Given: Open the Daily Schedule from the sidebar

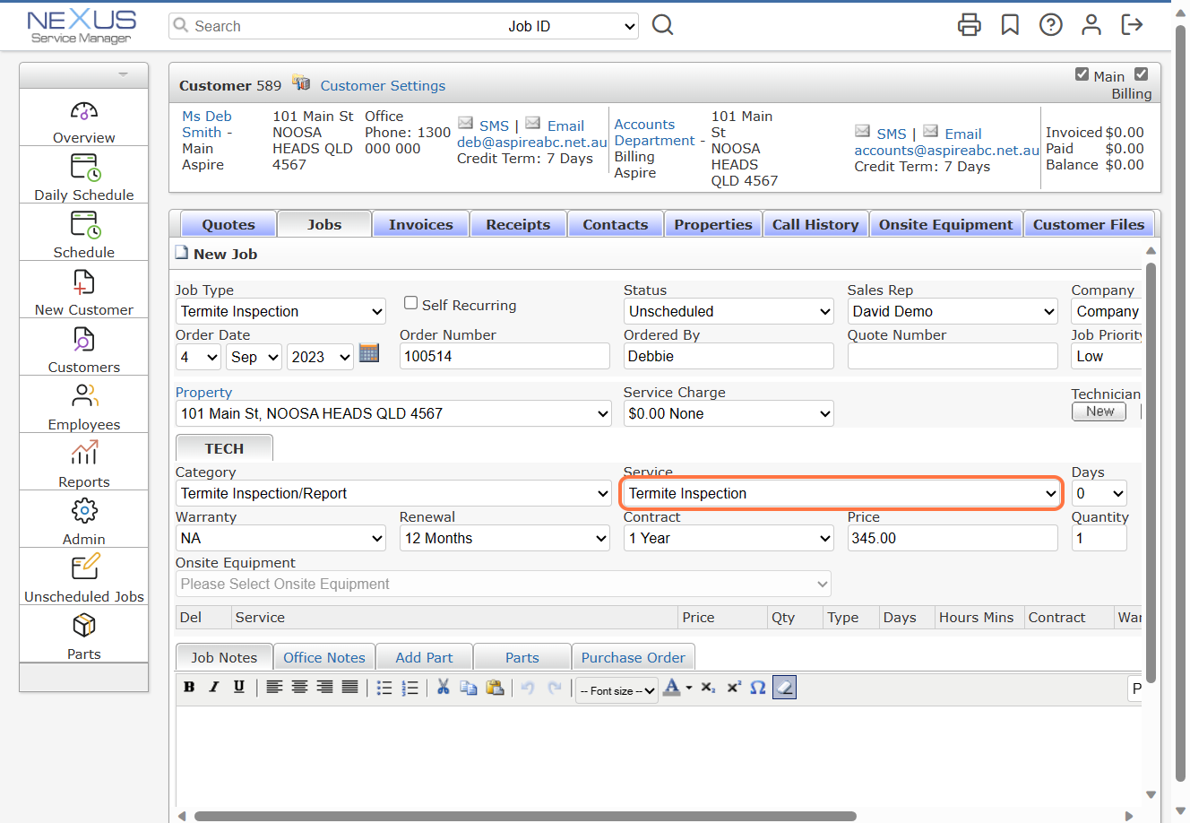Looking at the screenshot, I should click(83, 175).
